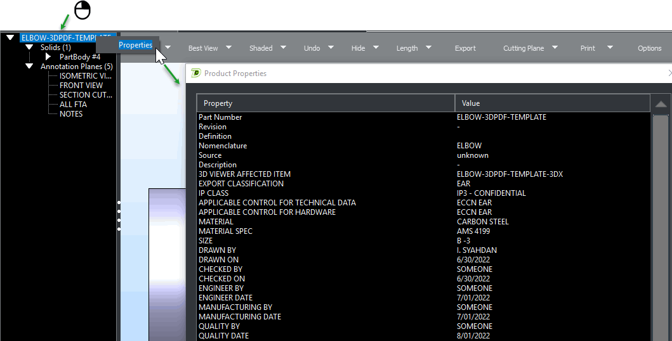Select the Annotation Planes (5) tree item

77,67
